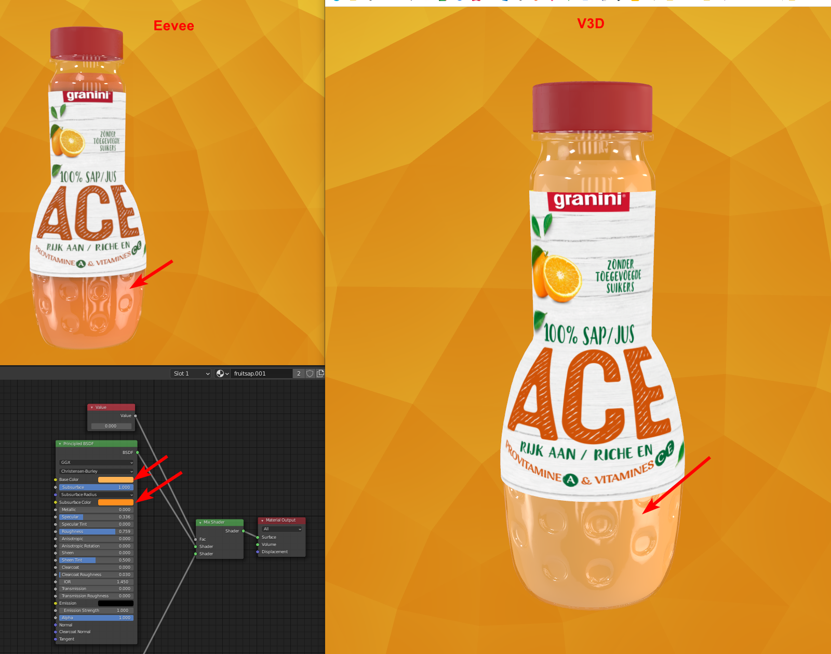
Task: Click the Anisotropic Rotation slider
Action: click(97, 546)
